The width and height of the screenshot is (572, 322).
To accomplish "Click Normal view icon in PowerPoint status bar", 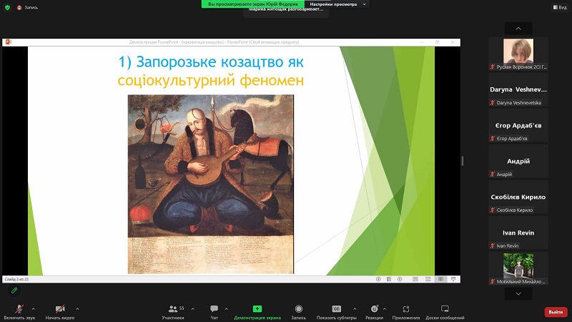I will pos(415,279).
